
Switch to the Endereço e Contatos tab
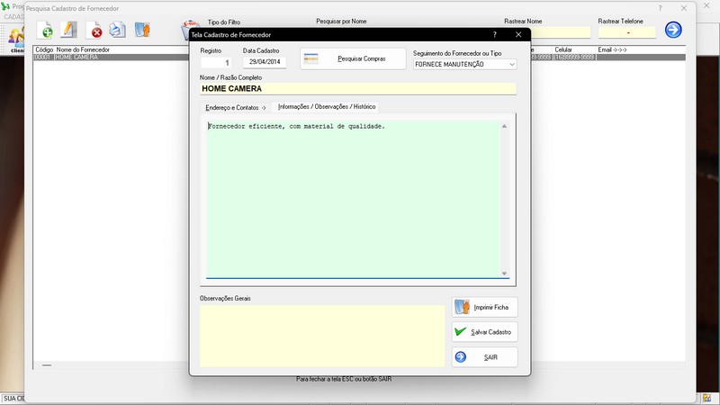[x=236, y=107]
